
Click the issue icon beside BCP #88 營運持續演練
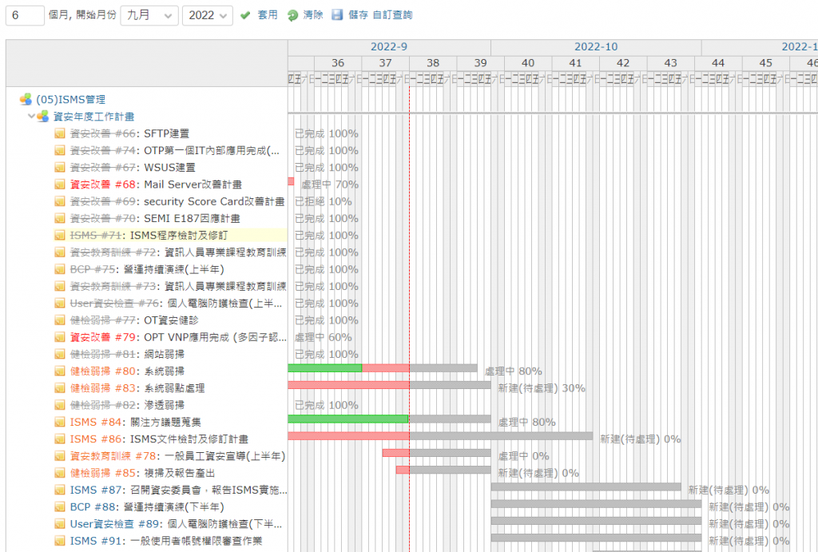pyautogui.click(x=60, y=506)
